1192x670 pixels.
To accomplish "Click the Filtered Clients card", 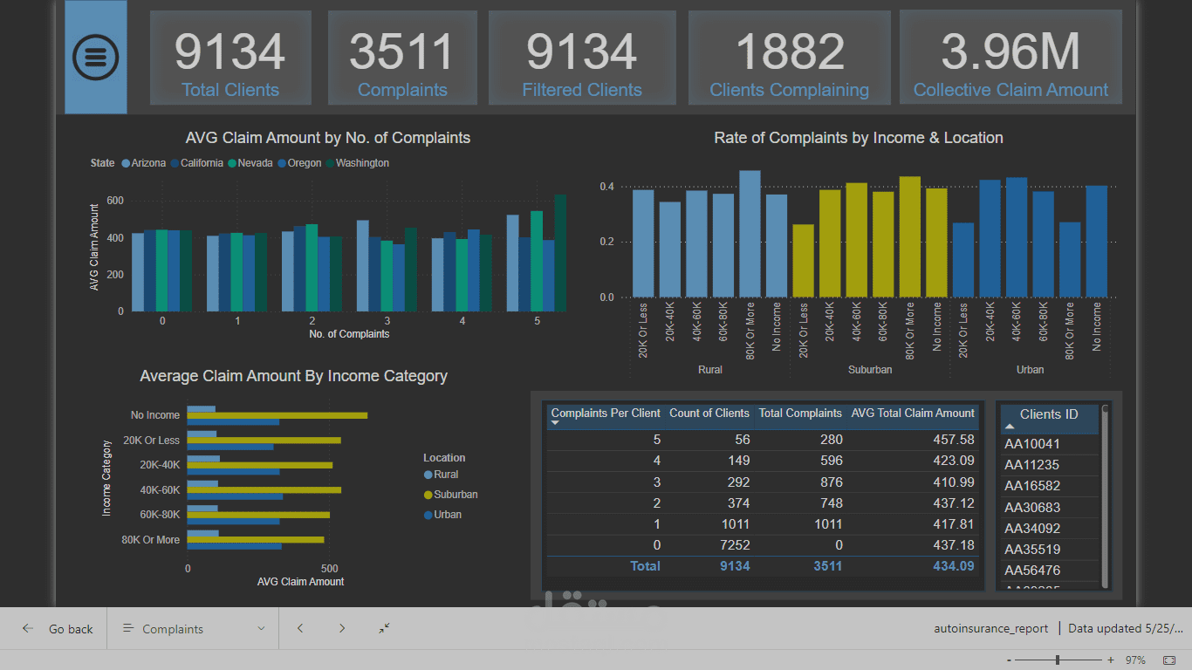I will tap(582, 58).
